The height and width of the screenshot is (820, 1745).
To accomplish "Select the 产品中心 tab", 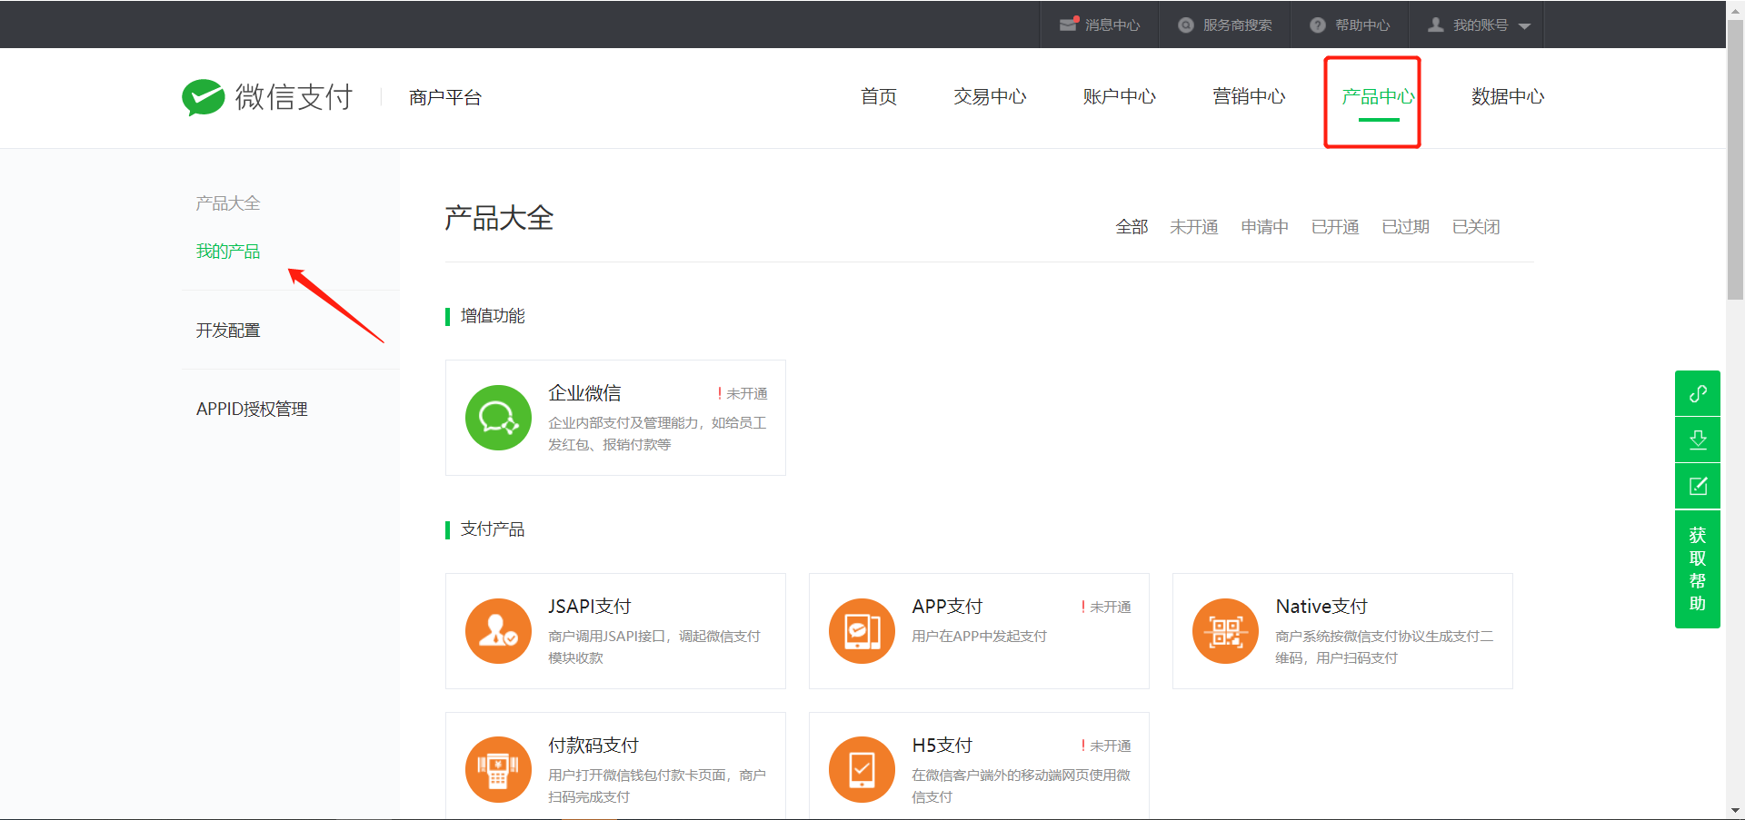I will point(1379,96).
